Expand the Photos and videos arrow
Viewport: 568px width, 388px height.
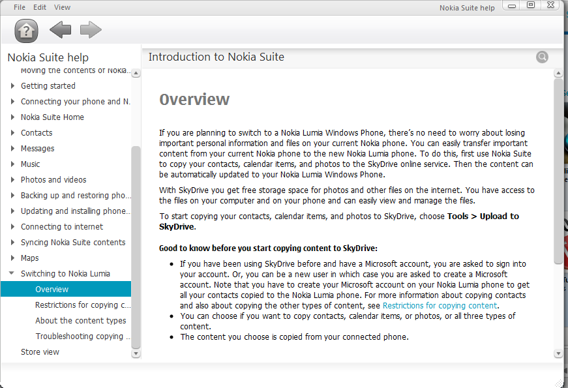[12, 179]
